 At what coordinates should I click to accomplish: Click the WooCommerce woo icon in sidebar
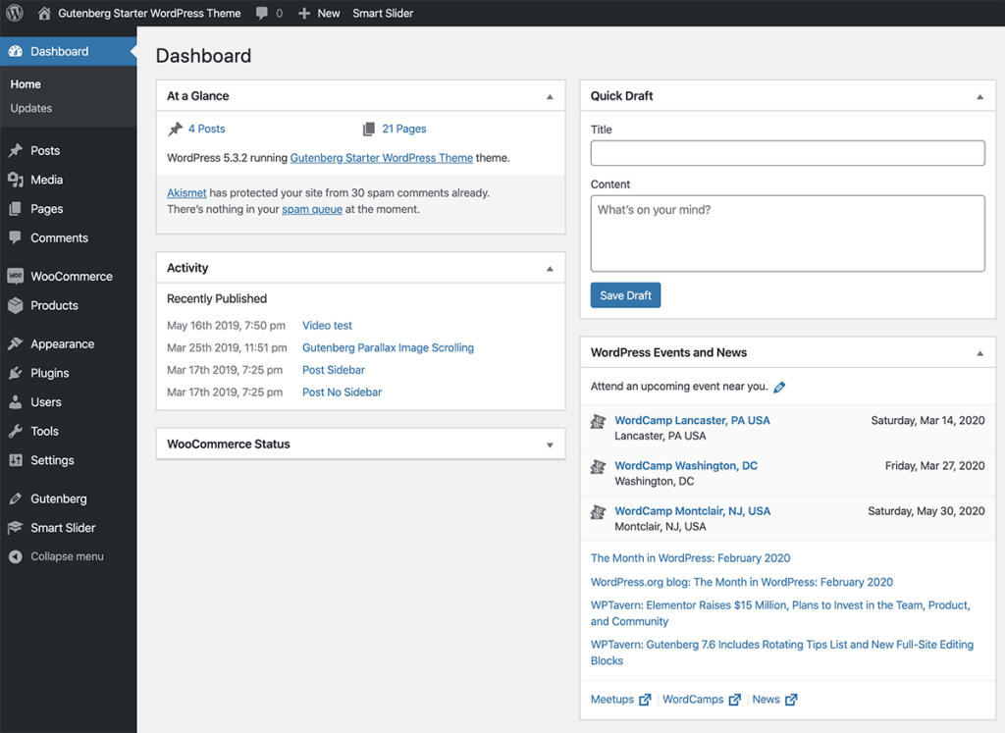pyautogui.click(x=16, y=276)
